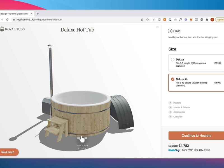Open a new tab with the plus button

pyautogui.click(x=38, y=14)
